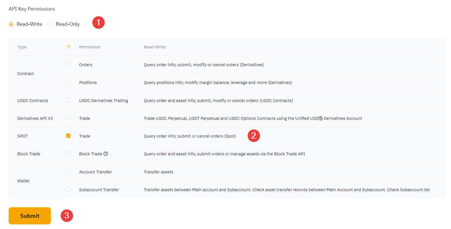Click the Account Transfer label
451x229 pixels.
pos(95,172)
